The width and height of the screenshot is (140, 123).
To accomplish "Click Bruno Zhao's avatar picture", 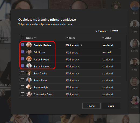I will [29, 80].
